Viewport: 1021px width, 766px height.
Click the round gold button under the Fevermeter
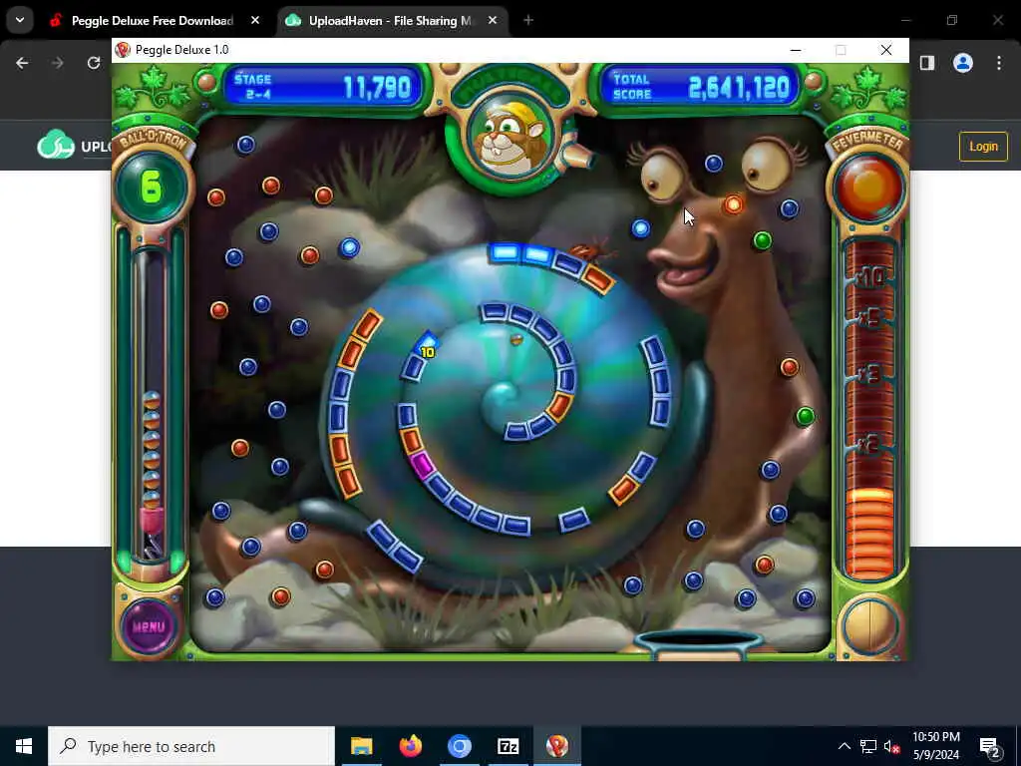pos(868,625)
